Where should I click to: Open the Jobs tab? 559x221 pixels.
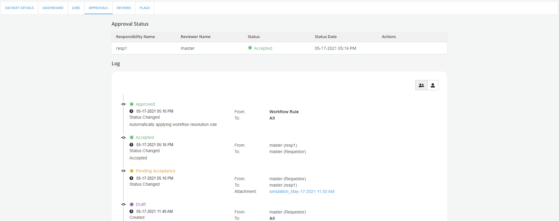point(76,8)
